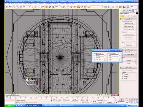Click the time slider handle
Viewport: 143px width, 107px height.
(13, 95)
